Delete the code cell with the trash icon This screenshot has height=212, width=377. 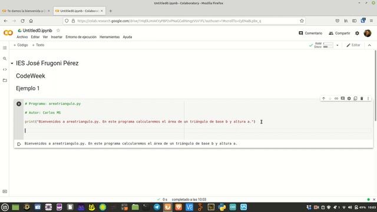[362, 98]
